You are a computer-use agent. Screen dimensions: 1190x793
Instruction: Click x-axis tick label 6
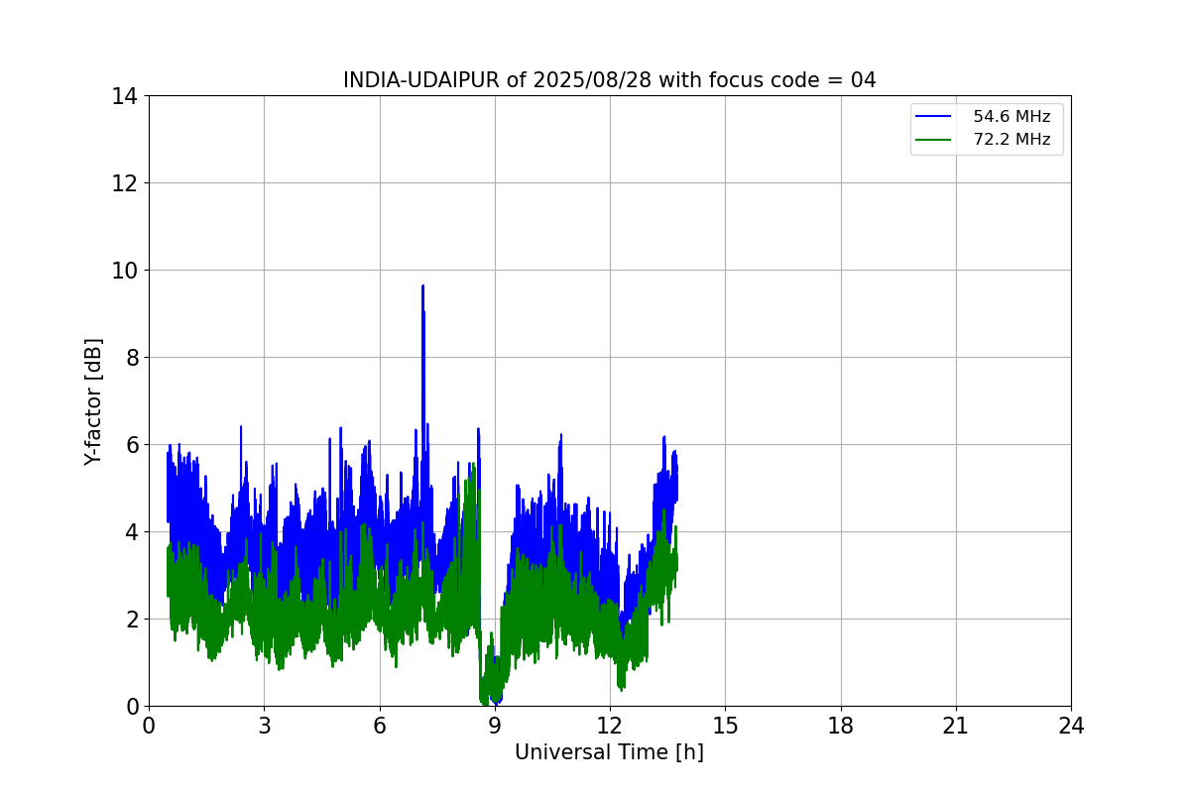click(380, 726)
